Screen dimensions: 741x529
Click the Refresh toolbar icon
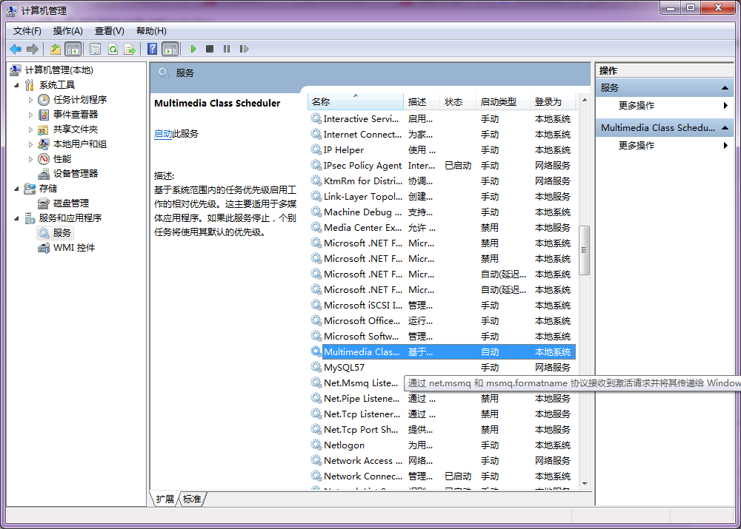(x=113, y=49)
